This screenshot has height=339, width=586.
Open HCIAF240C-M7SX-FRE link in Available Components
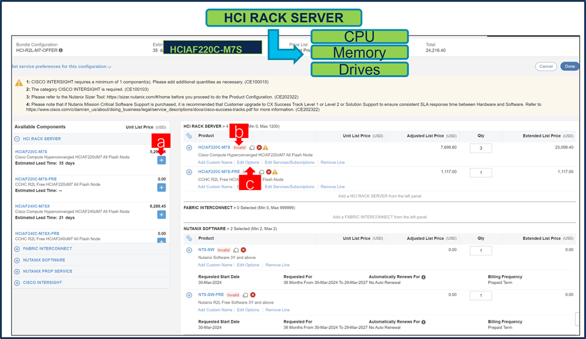coord(37,234)
